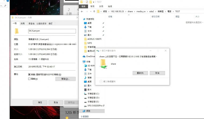204x119 pixels.
Task: Collapse details via 較少詳細資料 chevron
Action: (x=101, y=81)
